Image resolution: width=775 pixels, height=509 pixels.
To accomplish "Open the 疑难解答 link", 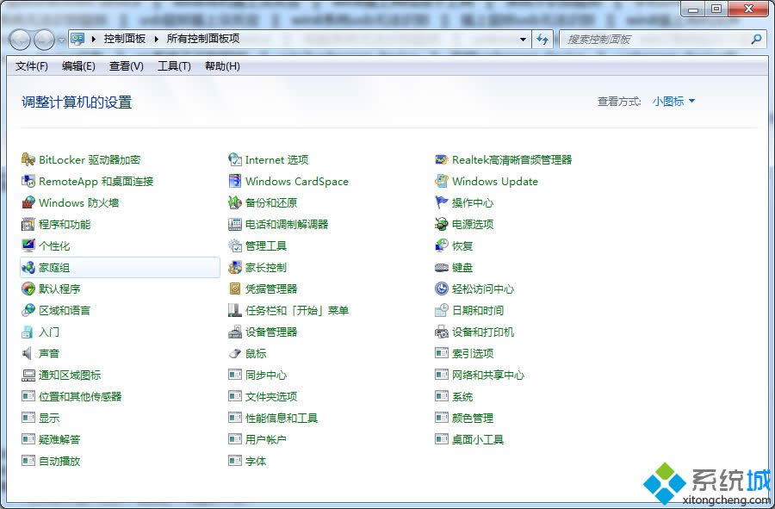I will click(59, 439).
